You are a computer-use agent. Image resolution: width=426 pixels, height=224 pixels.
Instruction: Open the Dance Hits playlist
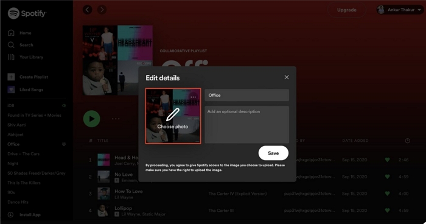(x=18, y=202)
